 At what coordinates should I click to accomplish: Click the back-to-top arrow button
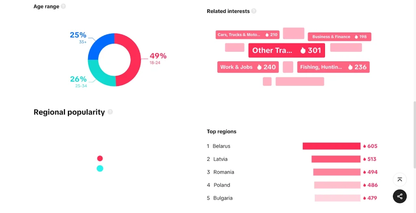(x=400, y=179)
